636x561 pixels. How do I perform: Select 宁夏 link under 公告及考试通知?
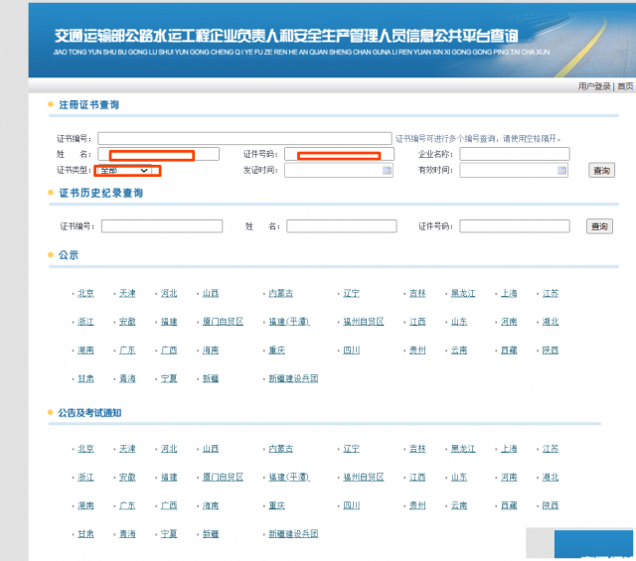tap(169, 534)
